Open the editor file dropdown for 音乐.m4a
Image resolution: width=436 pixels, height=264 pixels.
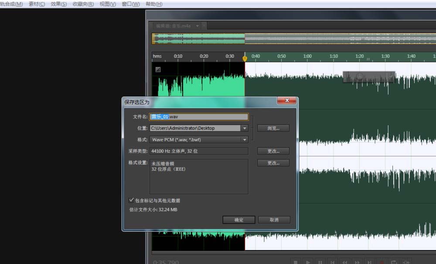point(197,26)
